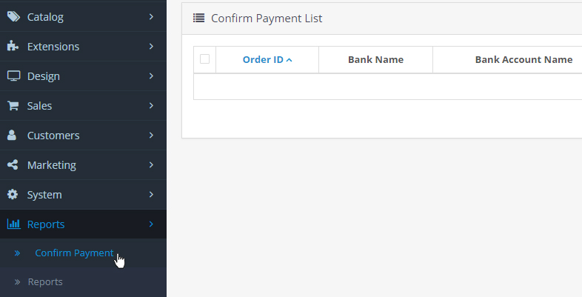Click the Marketing share icon

(x=13, y=164)
